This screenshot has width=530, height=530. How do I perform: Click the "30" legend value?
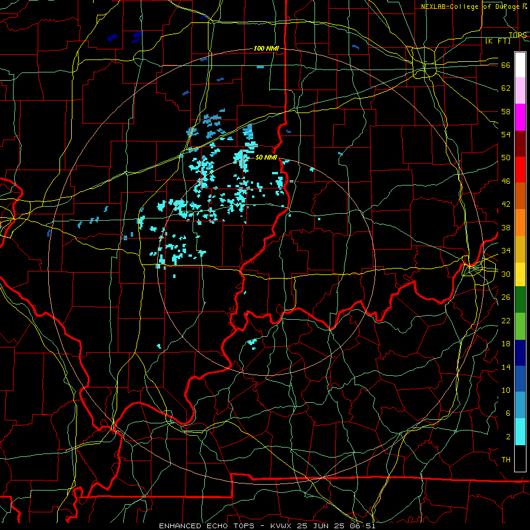pyautogui.click(x=506, y=274)
